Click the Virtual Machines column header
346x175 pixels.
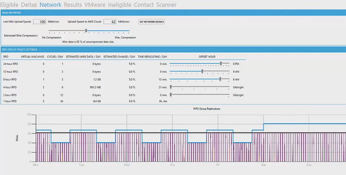32,57
